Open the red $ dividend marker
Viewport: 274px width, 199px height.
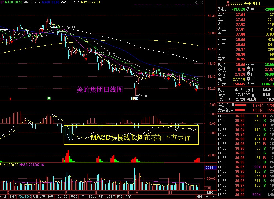pyautogui.click(x=10, y=99)
